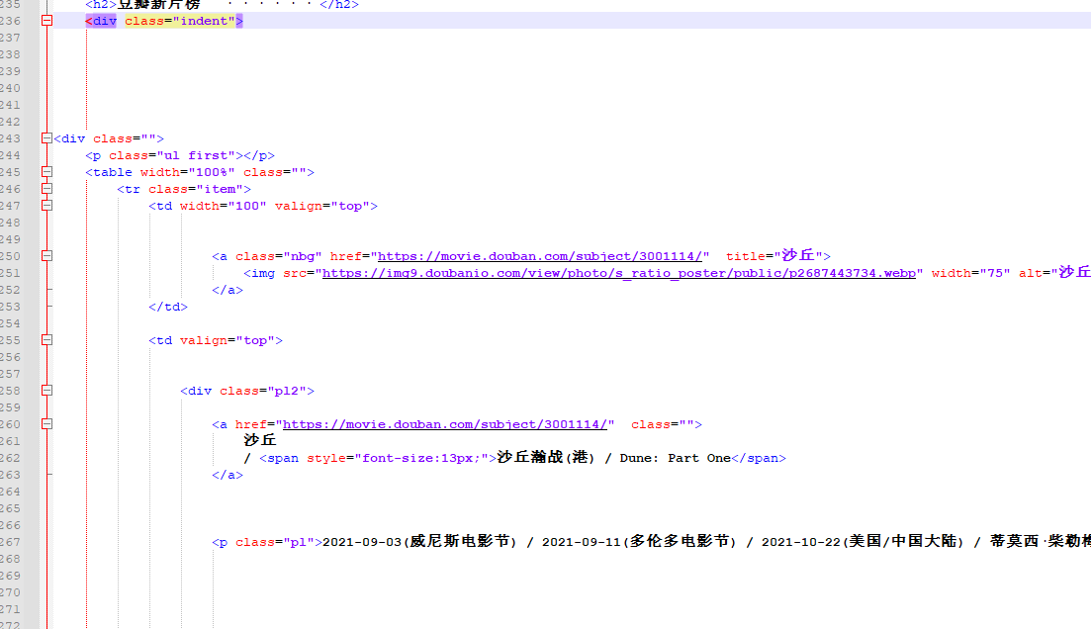Collapse the fold at <div class=""> line
Screen dimensions: 1091x629
click(46, 138)
